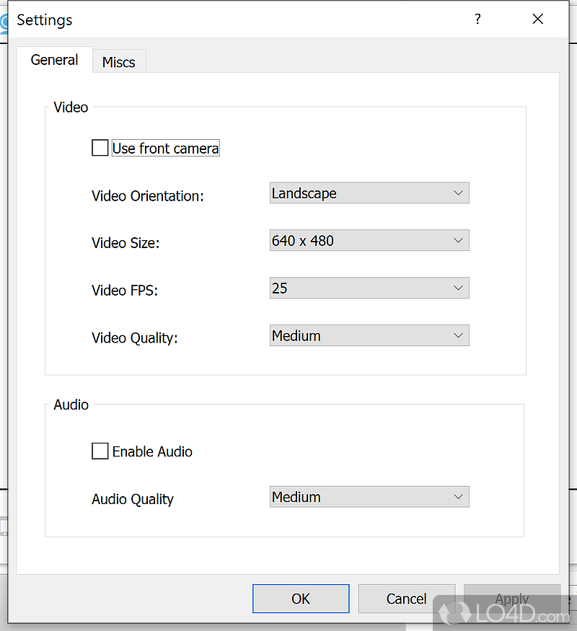577x631 pixels.
Task: Click the help question mark button
Action: click(477, 19)
